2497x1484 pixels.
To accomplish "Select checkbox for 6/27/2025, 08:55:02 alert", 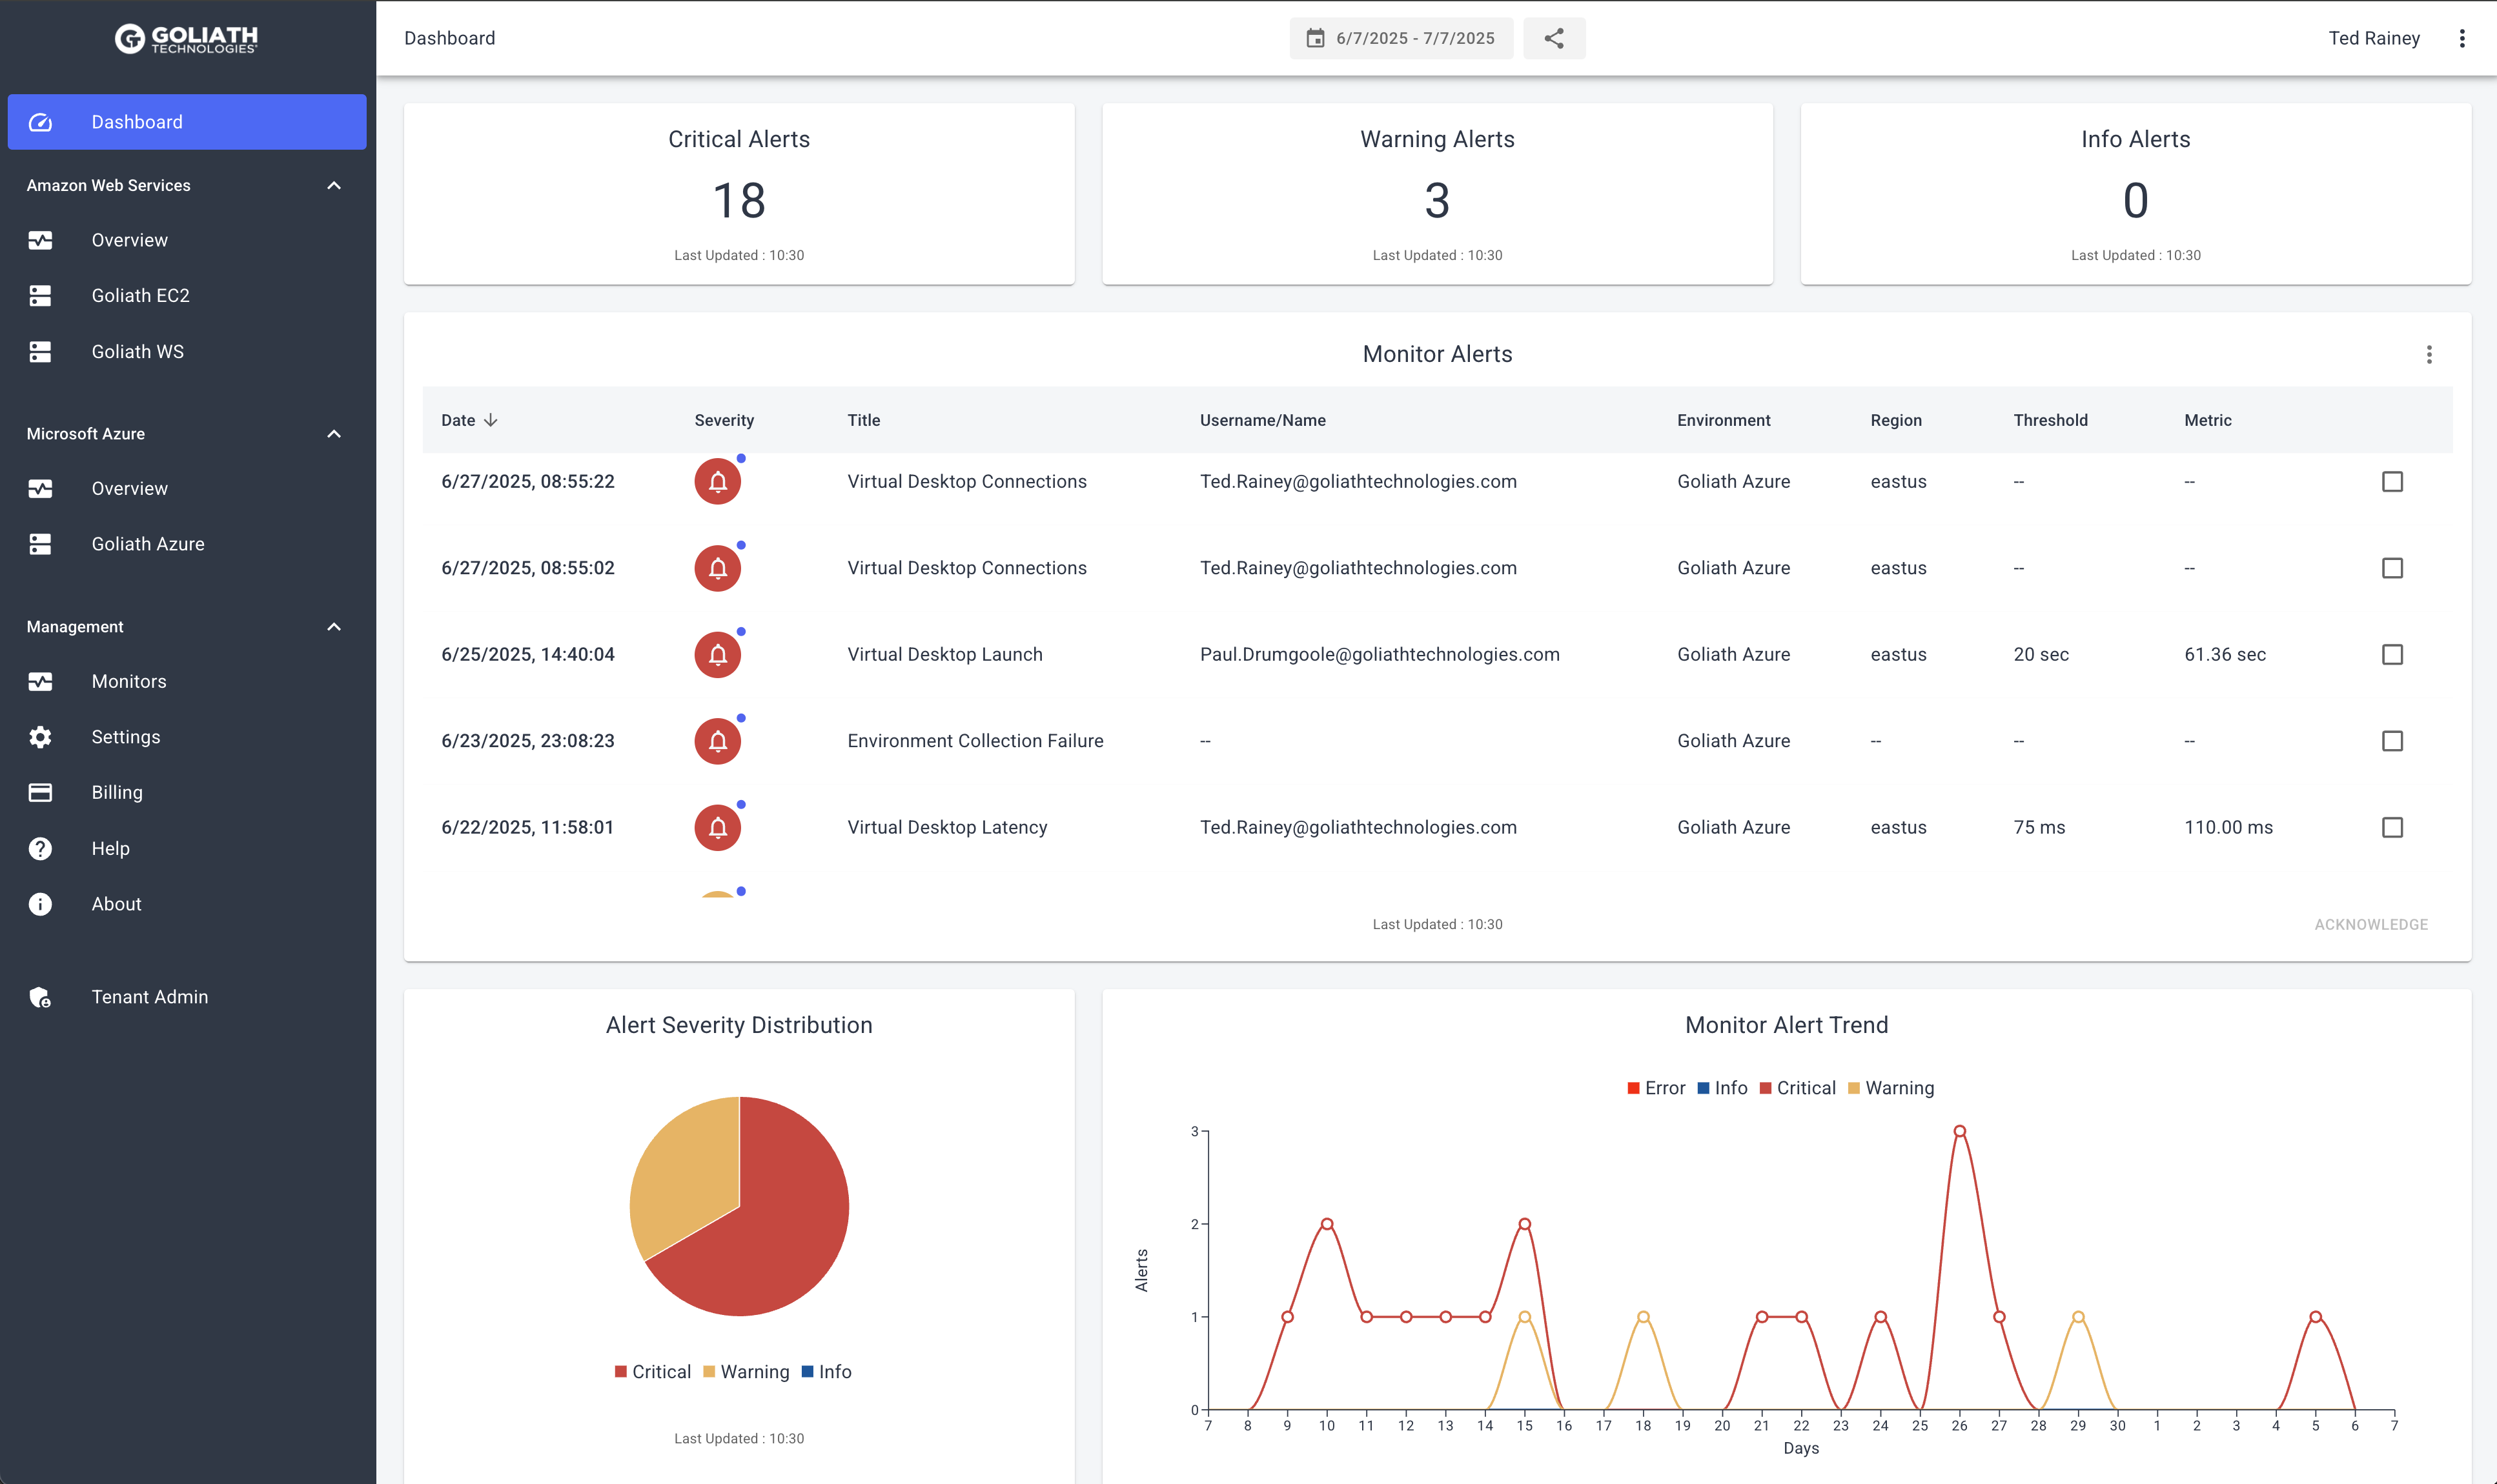I will (2392, 568).
